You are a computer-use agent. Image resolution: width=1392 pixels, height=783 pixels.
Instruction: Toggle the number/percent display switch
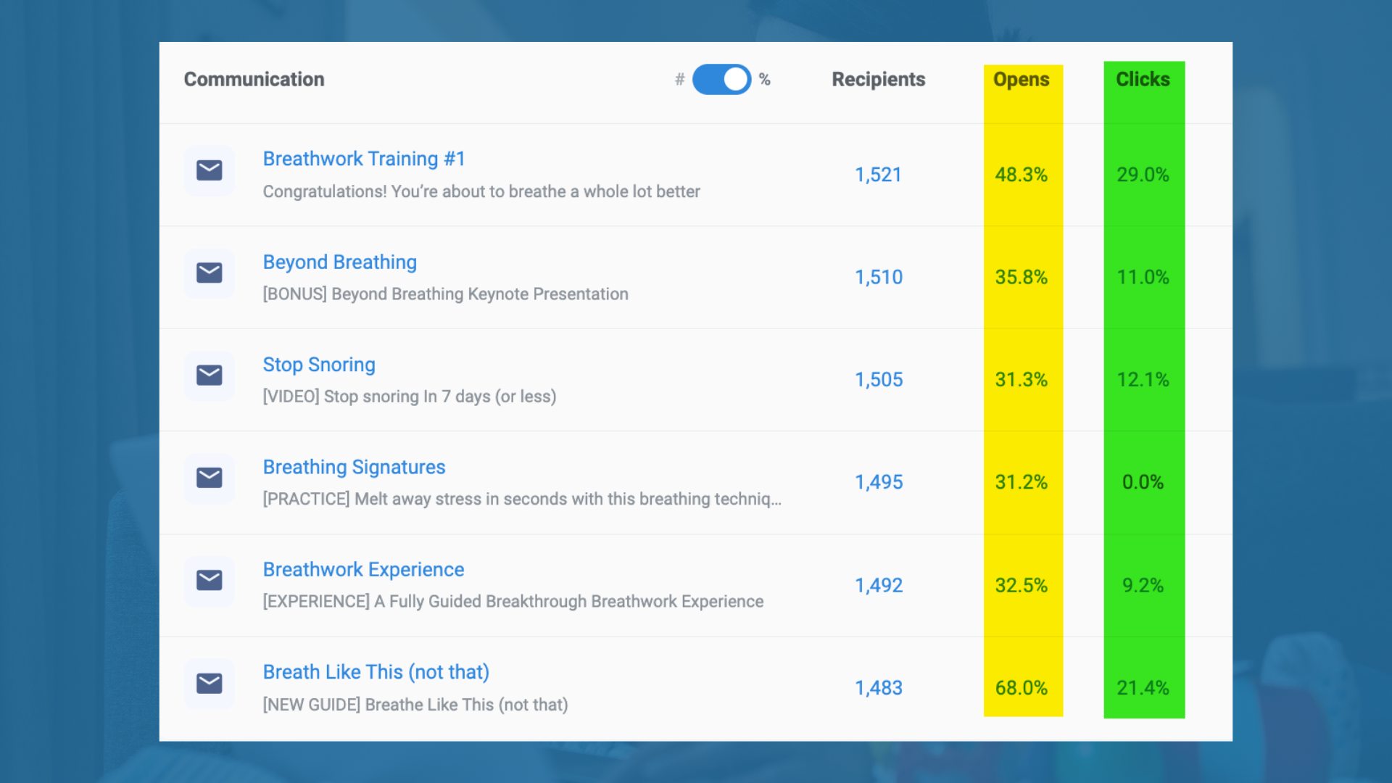click(x=721, y=80)
